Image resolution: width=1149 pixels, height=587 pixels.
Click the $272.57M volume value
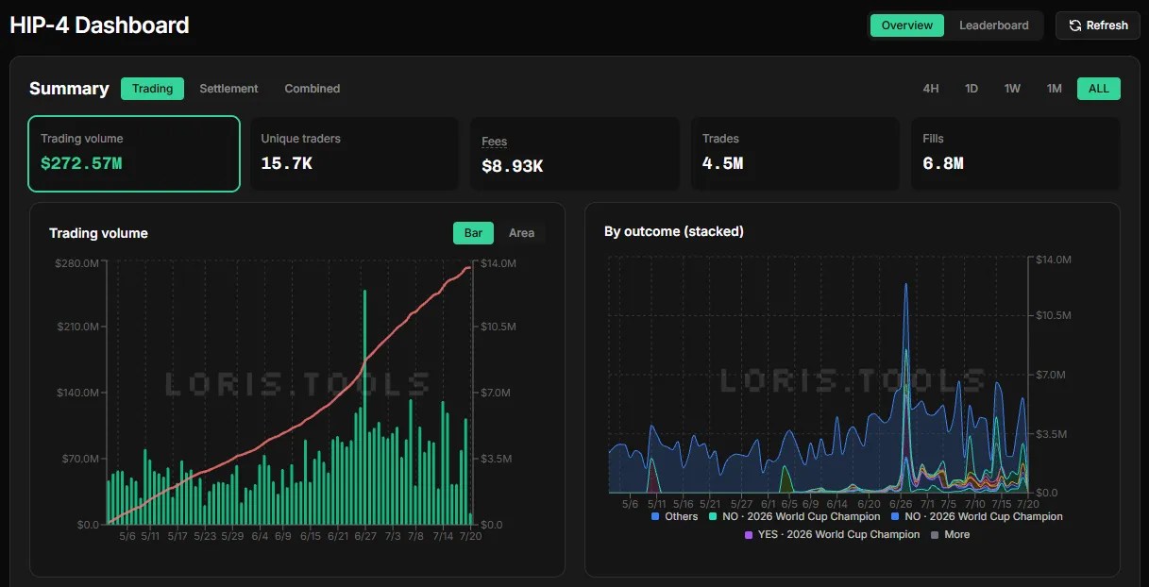(81, 163)
